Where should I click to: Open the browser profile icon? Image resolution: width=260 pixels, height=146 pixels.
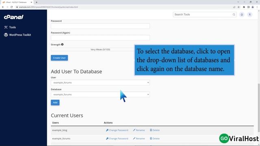click(x=253, y=7)
